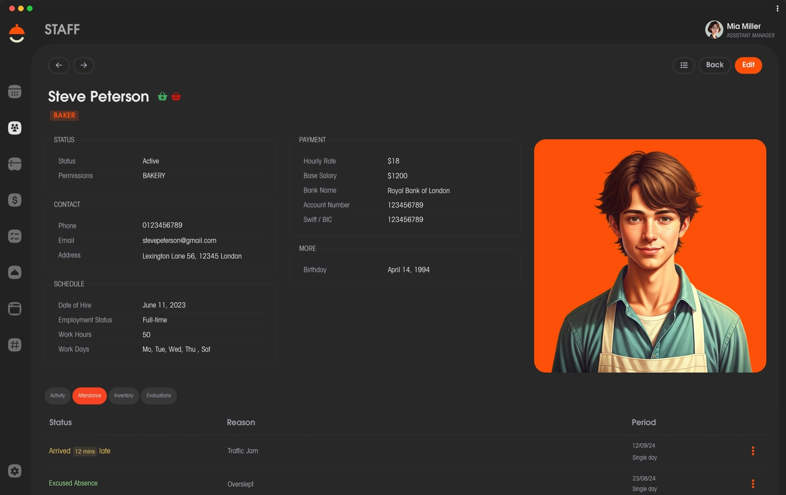This screenshot has height=495, width=786.
Task: Click the red remove-basket icon beside the name
Action: coord(176,96)
